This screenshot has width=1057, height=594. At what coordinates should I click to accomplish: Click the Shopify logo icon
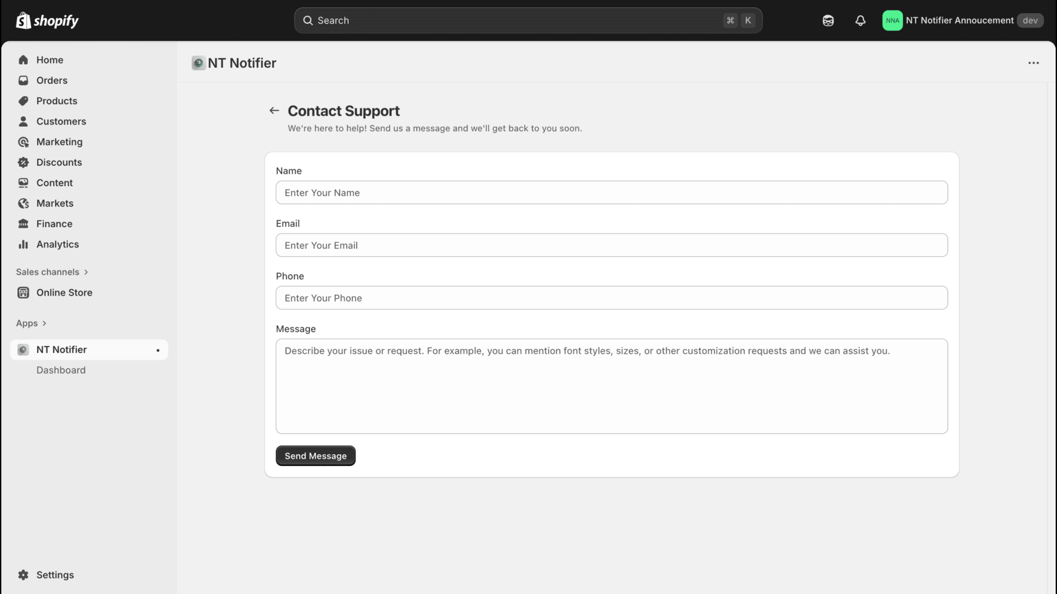pyautogui.click(x=24, y=20)
